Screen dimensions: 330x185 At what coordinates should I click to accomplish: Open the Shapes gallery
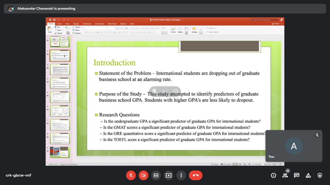coord(180,30)
